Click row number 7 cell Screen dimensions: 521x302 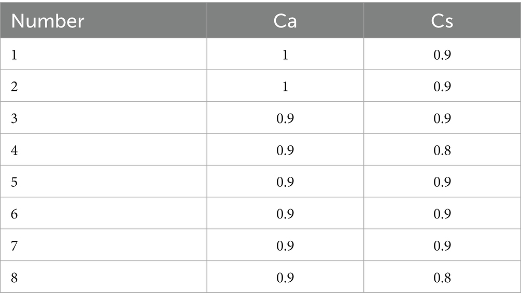tap(14, 246)
